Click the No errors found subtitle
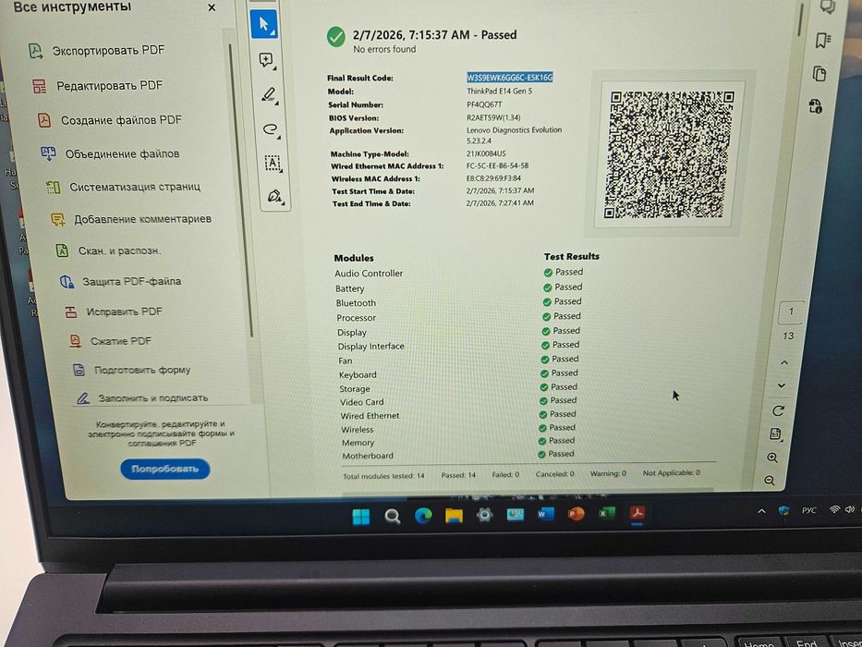Screen dimensions: 862x647 click(x=384, y=50)
